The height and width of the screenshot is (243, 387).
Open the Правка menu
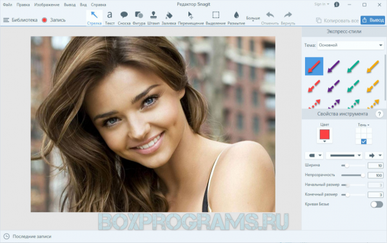pos(23,4)
